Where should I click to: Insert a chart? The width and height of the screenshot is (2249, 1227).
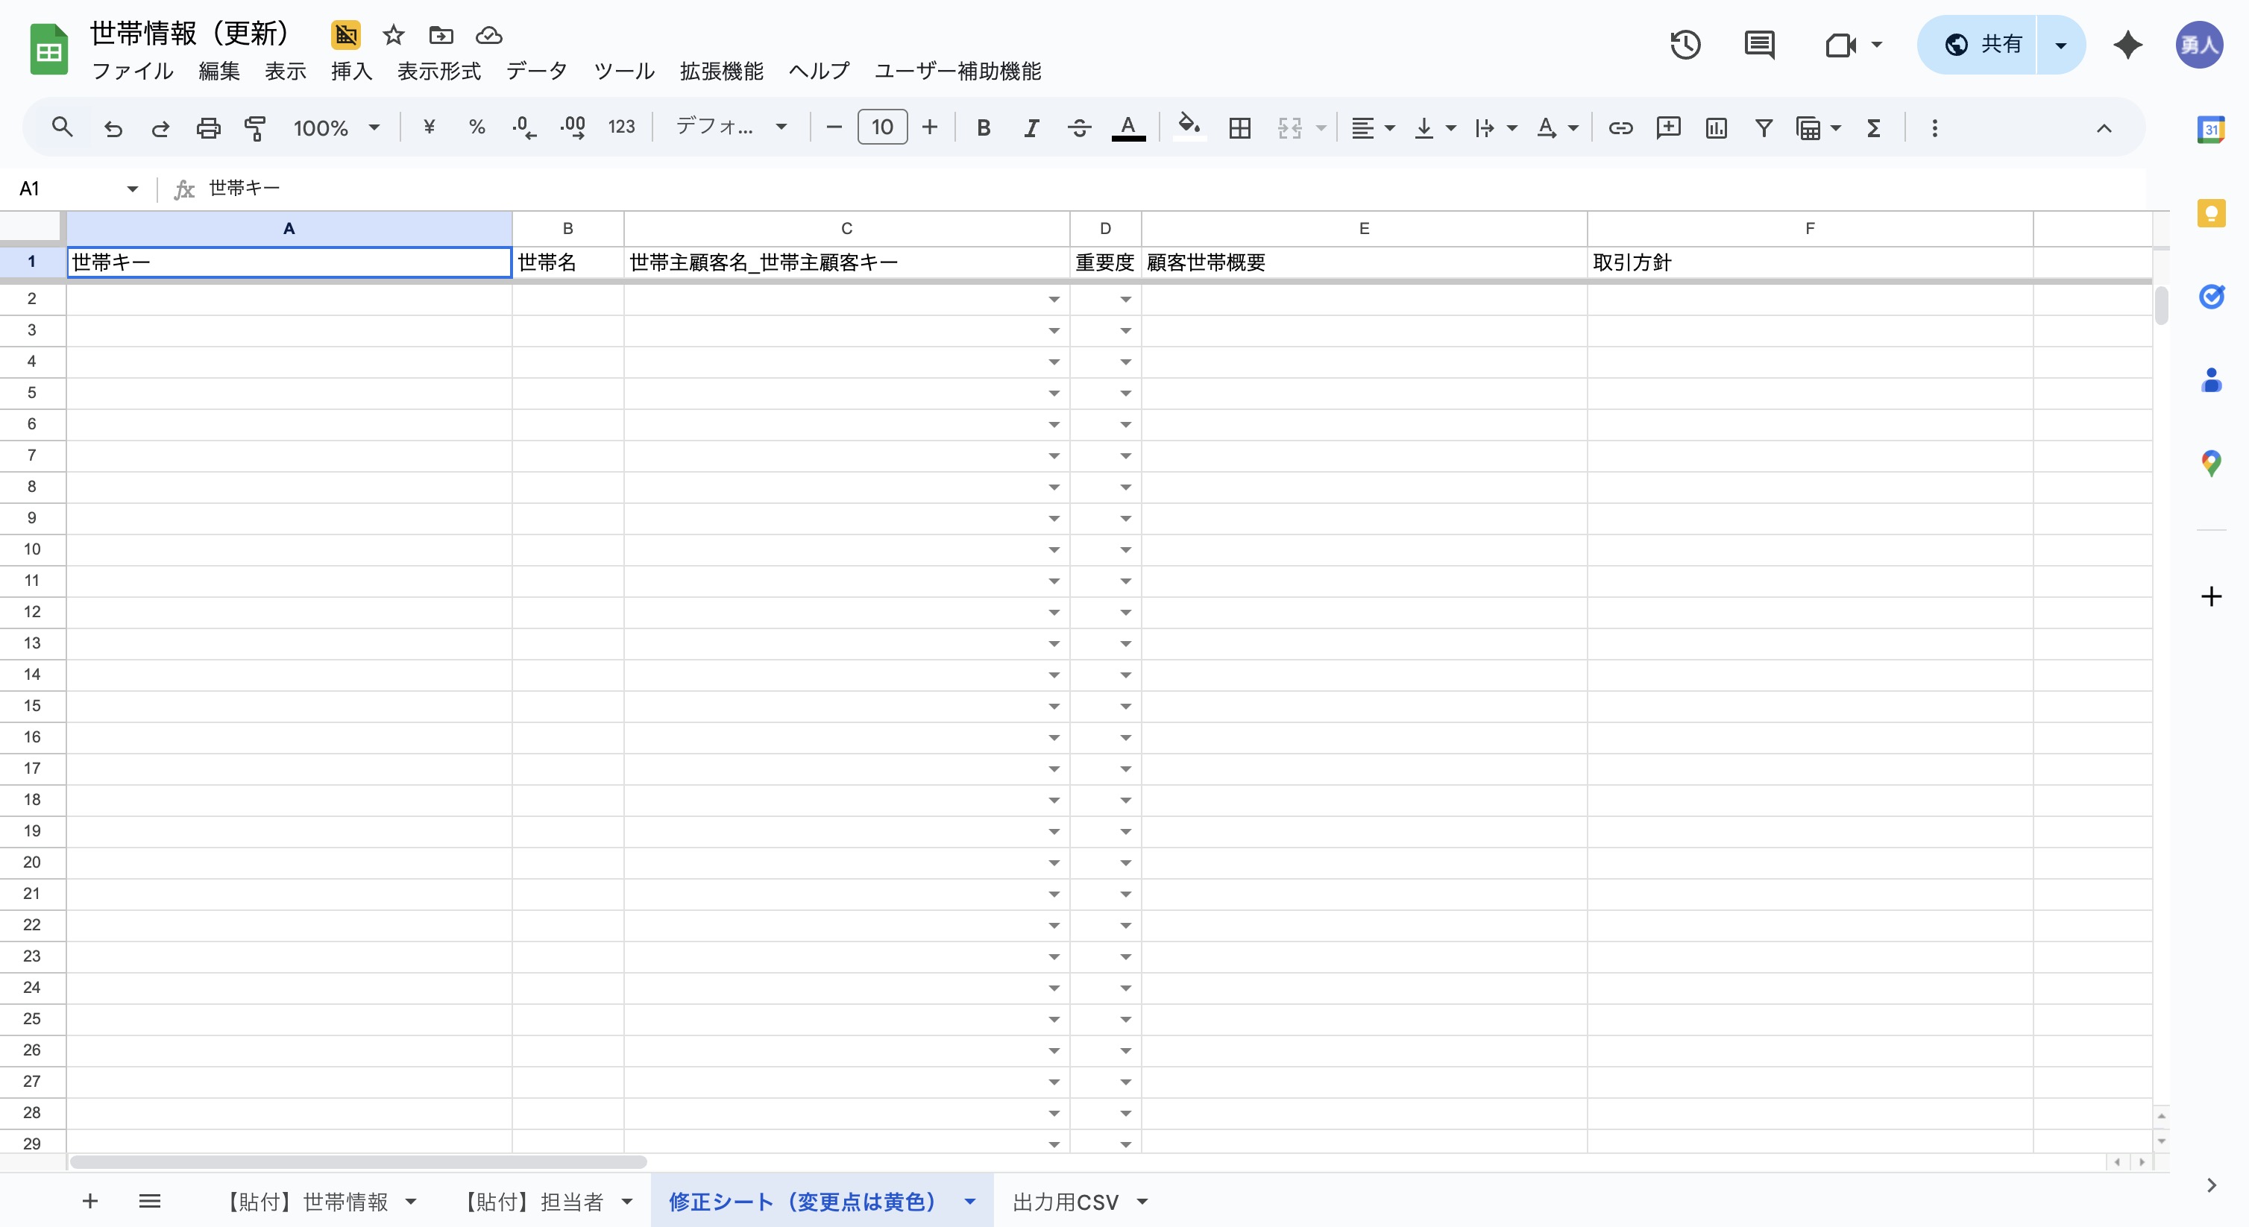coord(1717,127)
